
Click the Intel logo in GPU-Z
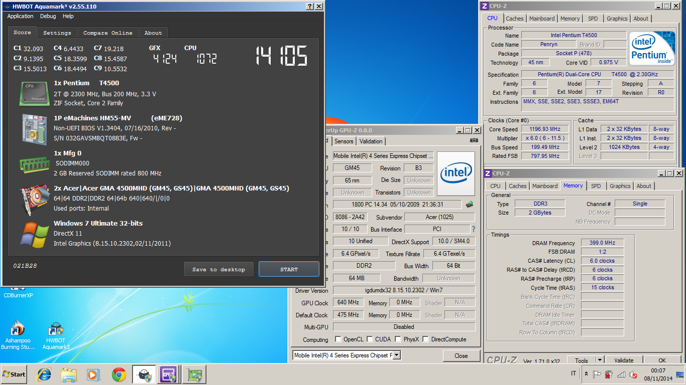pos(455,173)
